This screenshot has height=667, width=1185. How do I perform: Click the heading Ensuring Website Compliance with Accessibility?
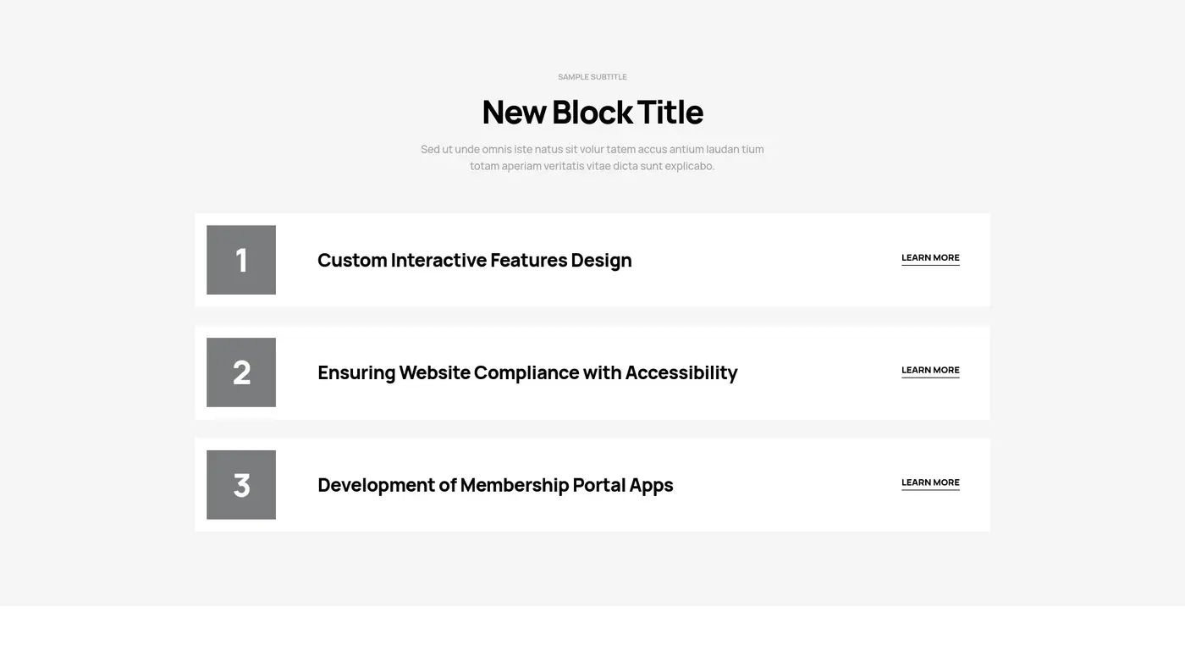point(527,372)
